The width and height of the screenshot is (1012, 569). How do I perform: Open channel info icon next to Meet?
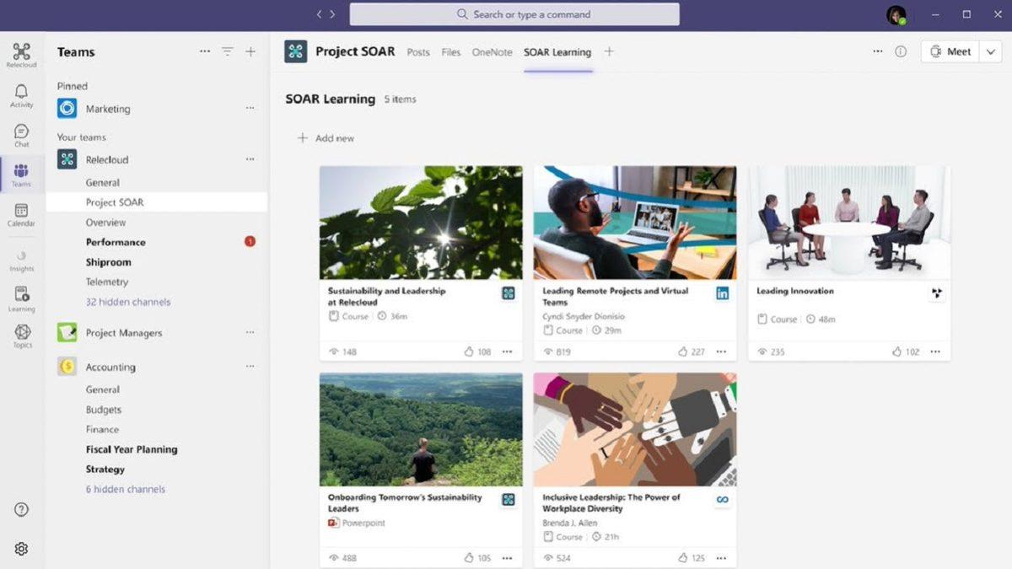901,51
